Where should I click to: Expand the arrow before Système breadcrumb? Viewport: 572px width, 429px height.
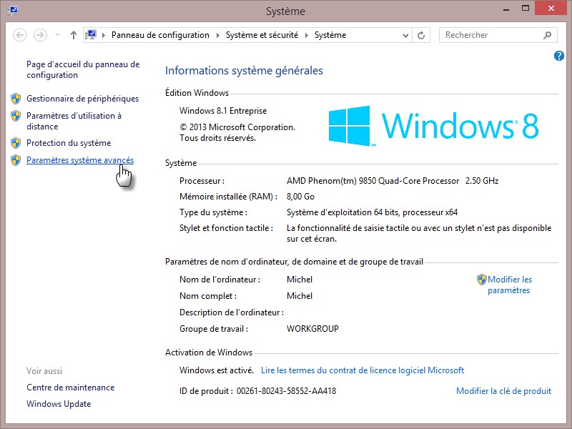coord(307,35)
